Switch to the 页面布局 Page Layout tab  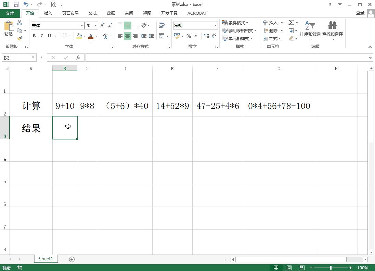point(70,13)
